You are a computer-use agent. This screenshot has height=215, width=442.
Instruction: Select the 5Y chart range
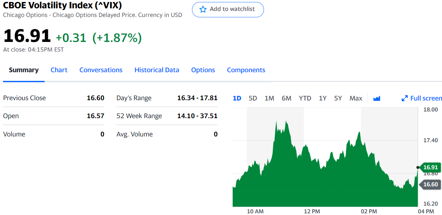click(x=338, y=98)
